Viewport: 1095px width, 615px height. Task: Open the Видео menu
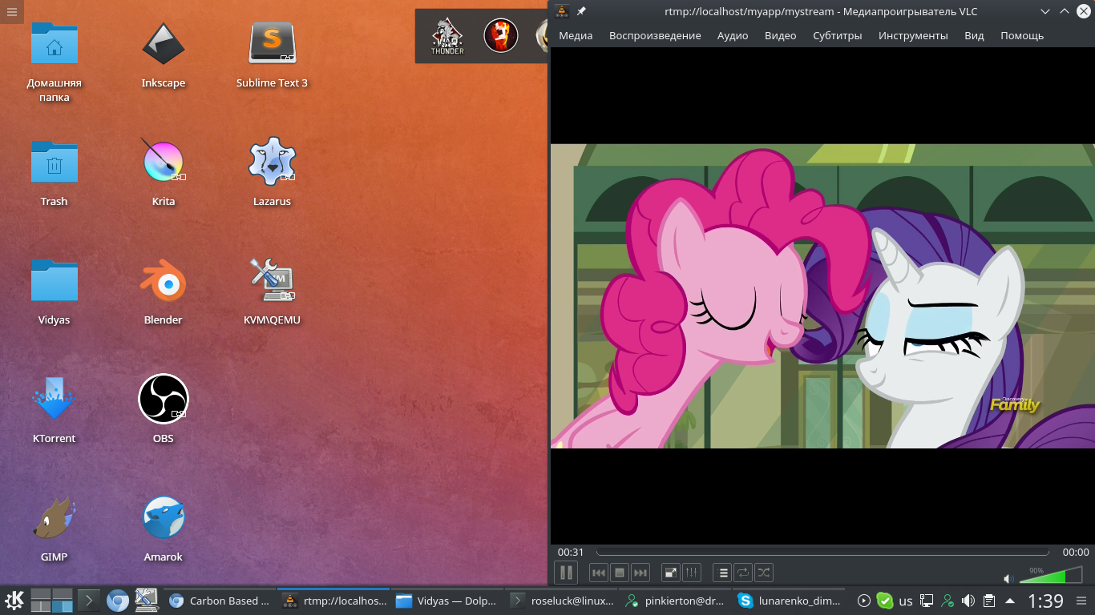point(781,35)
